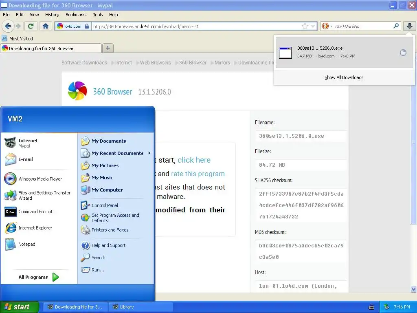The image size is (417, 313).
Task: Open E-mail from Start menu
Action: click(39, 159)
